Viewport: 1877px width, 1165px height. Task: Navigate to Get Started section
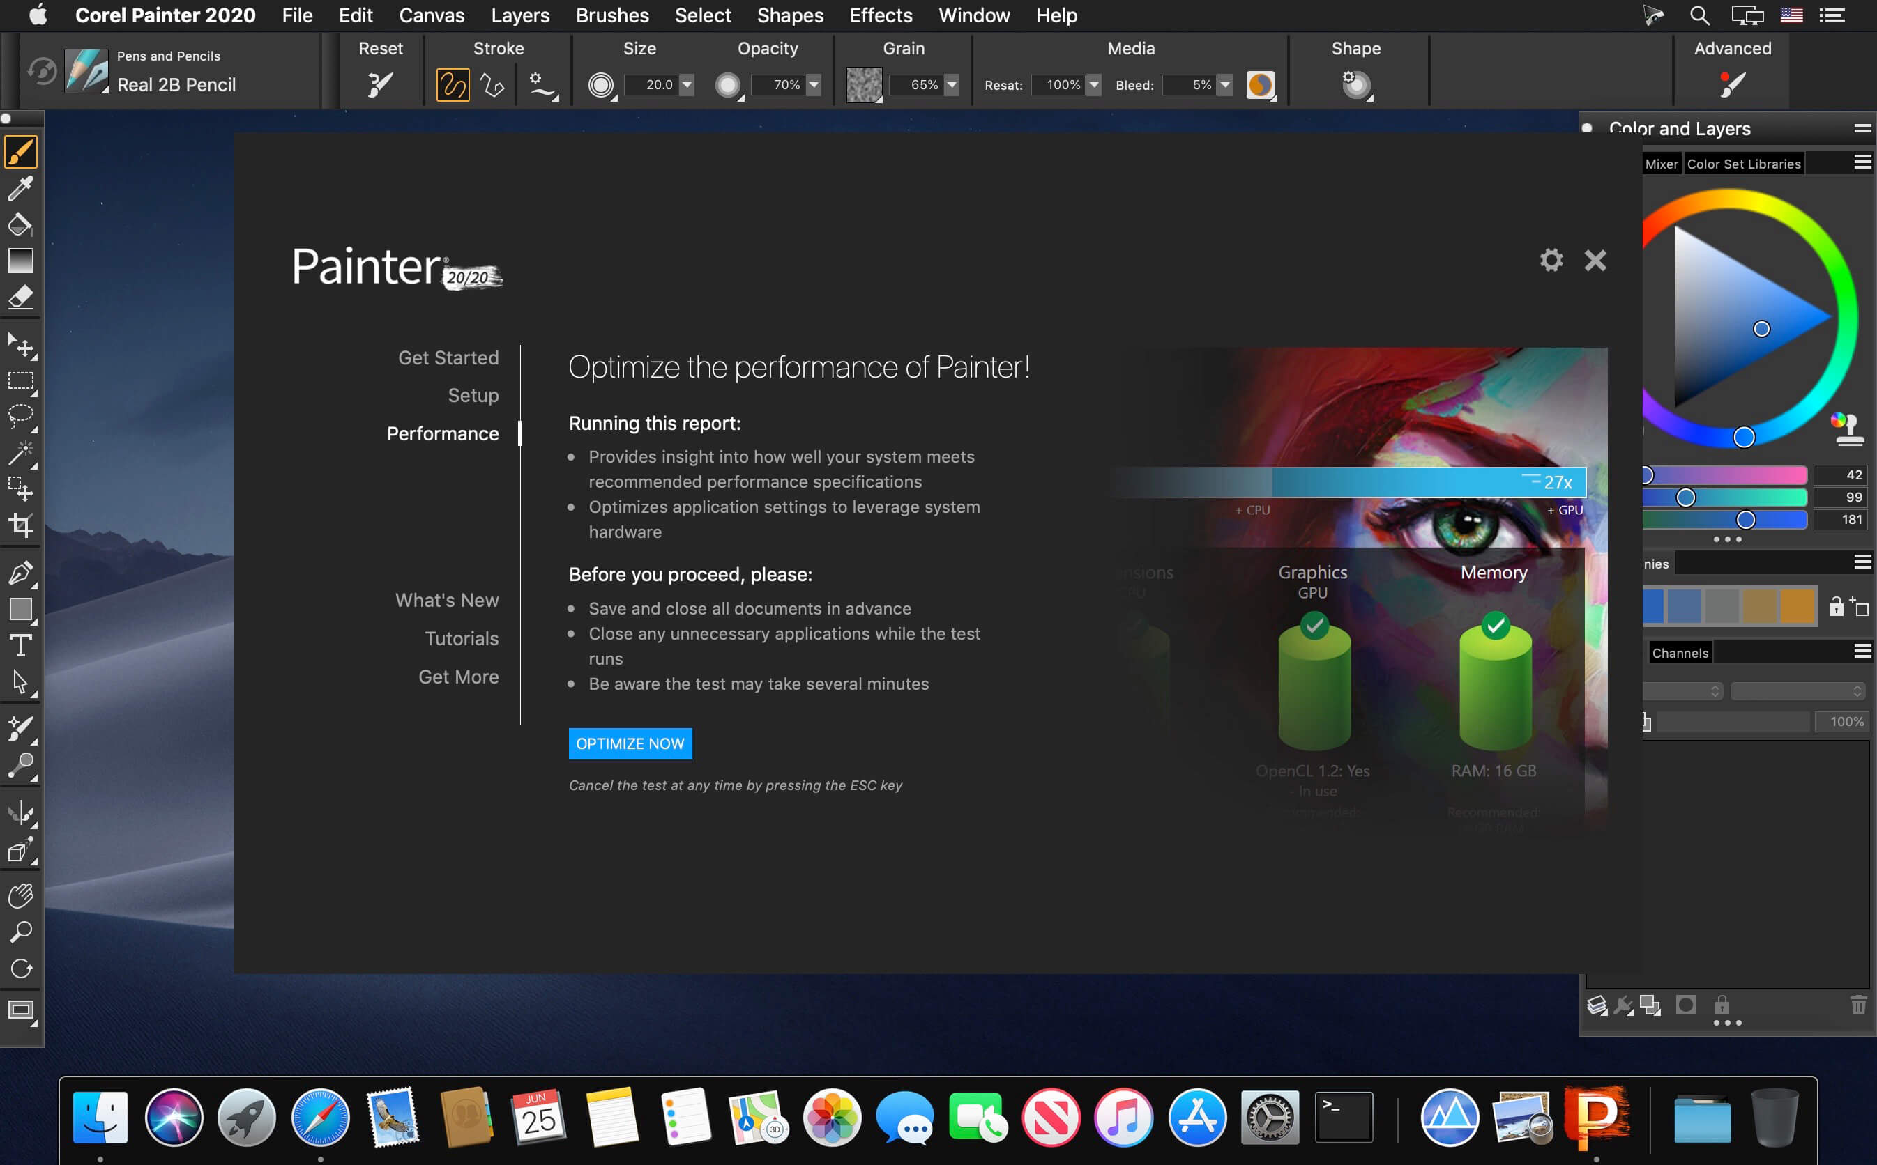[x=448, y=357]
